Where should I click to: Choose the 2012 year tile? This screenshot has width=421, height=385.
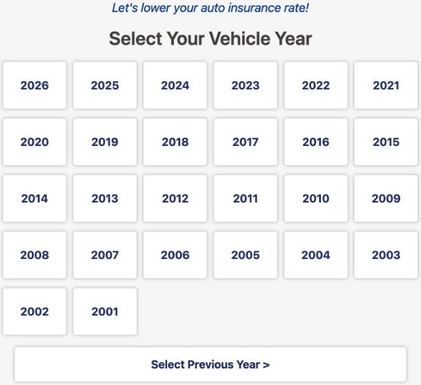click(175, 198)
